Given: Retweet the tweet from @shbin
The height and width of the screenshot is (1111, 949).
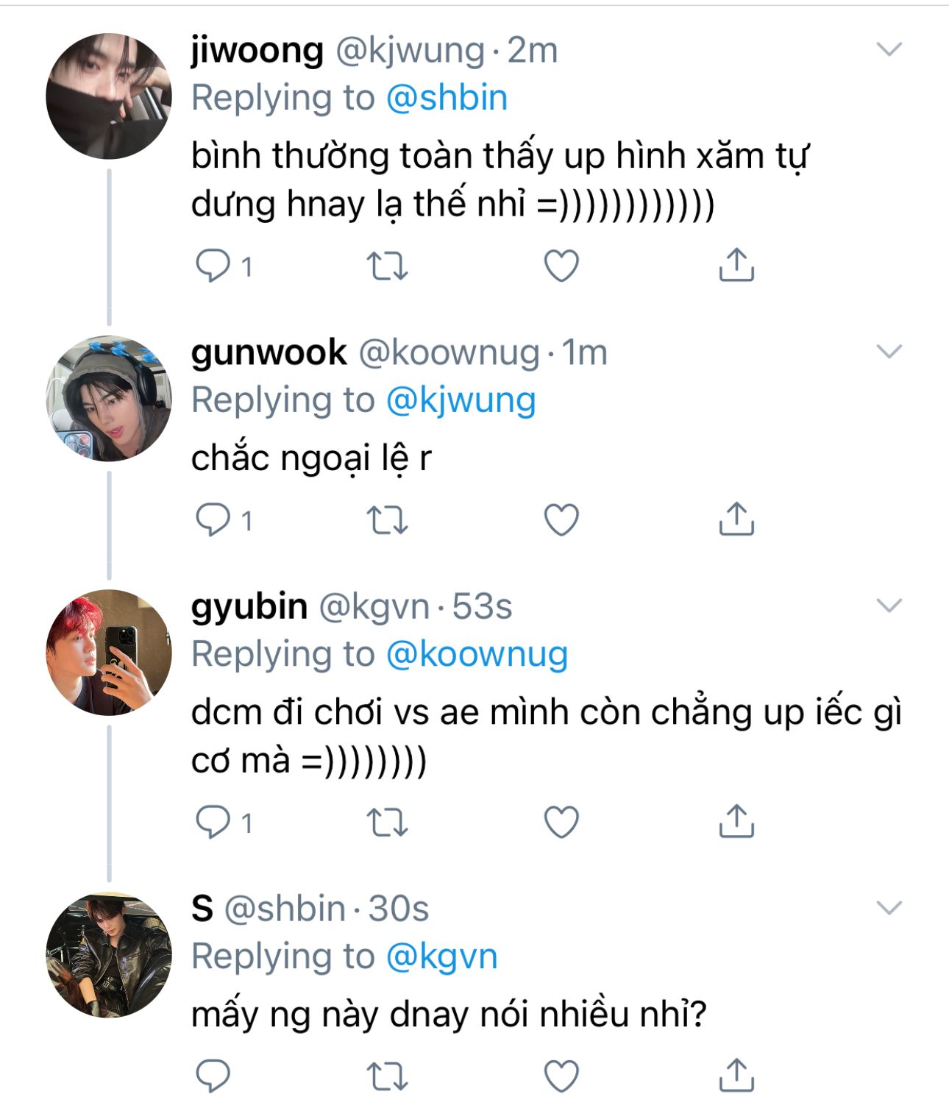Looking at the screenshot, I should (387, 1076).
